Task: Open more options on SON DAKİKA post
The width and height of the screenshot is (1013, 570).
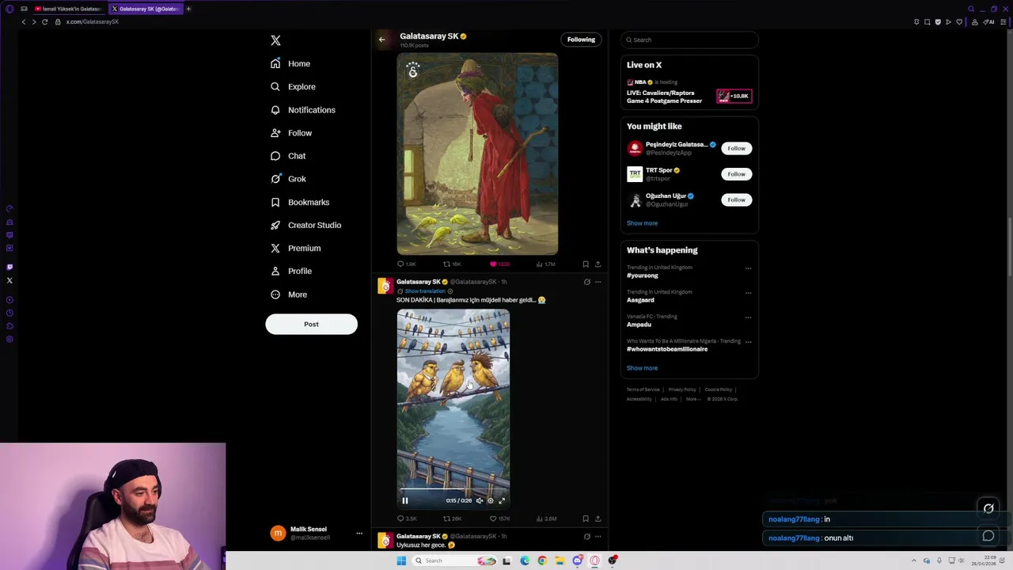Action: (x=598, y=282)
